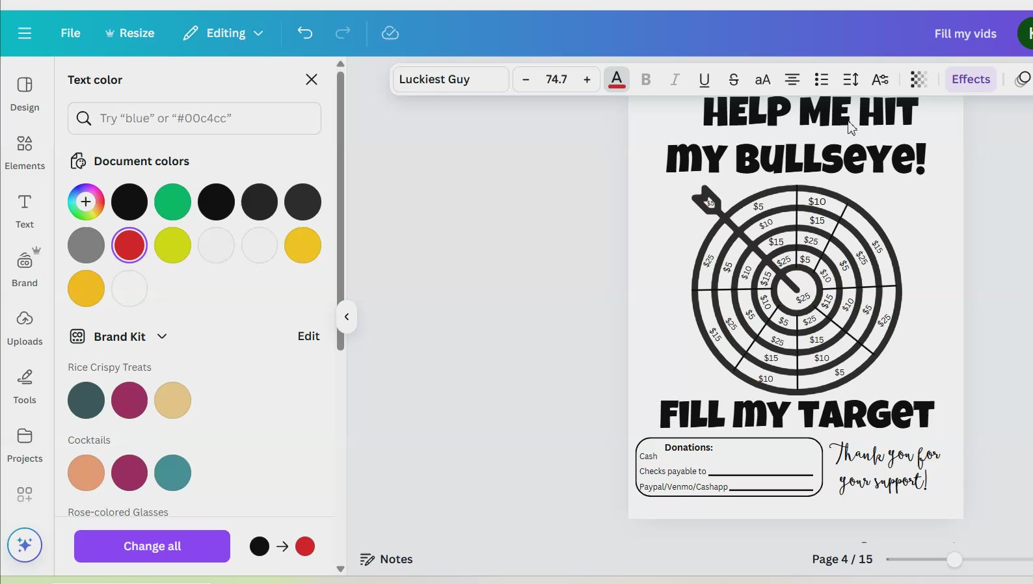Image resolution: width=1033 pixels, height=584 pixels.
Task: Click the cloud save status icon
Action: (390, 33)
